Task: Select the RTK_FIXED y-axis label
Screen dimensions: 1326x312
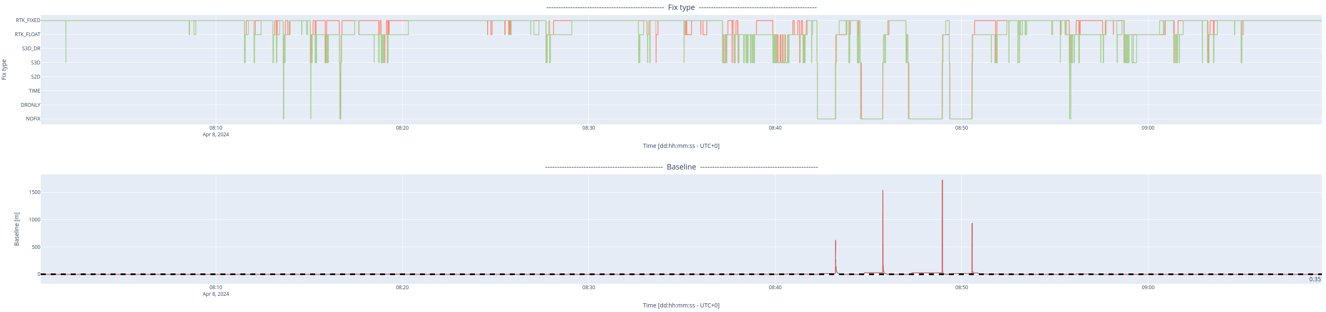Action: (28, 20)
